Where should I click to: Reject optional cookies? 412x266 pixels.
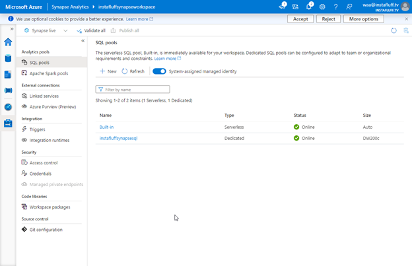coord(328,19)
